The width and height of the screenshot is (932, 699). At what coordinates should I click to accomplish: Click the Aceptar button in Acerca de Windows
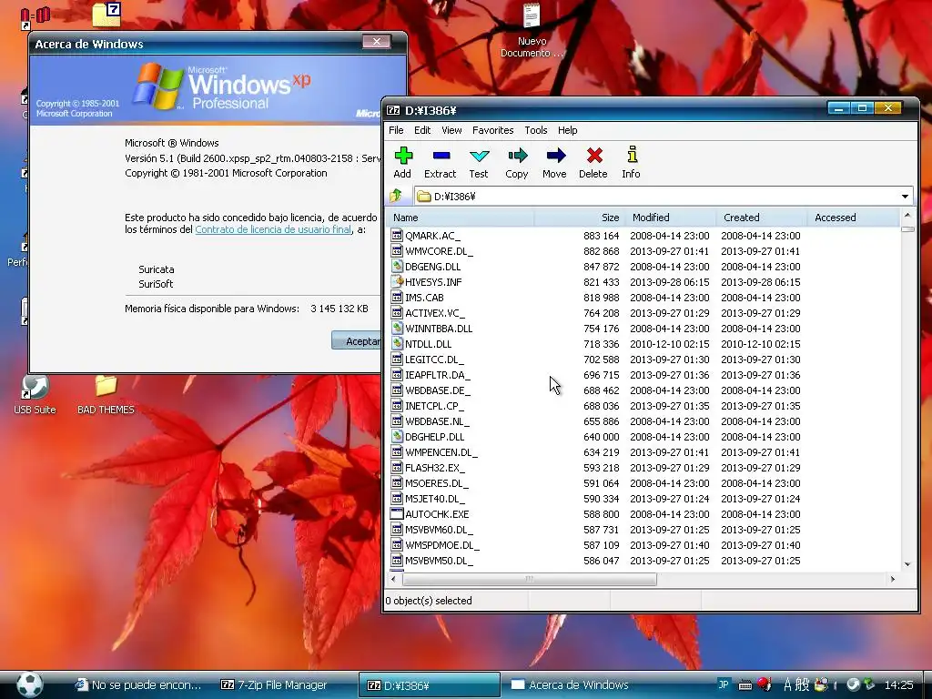357,340
